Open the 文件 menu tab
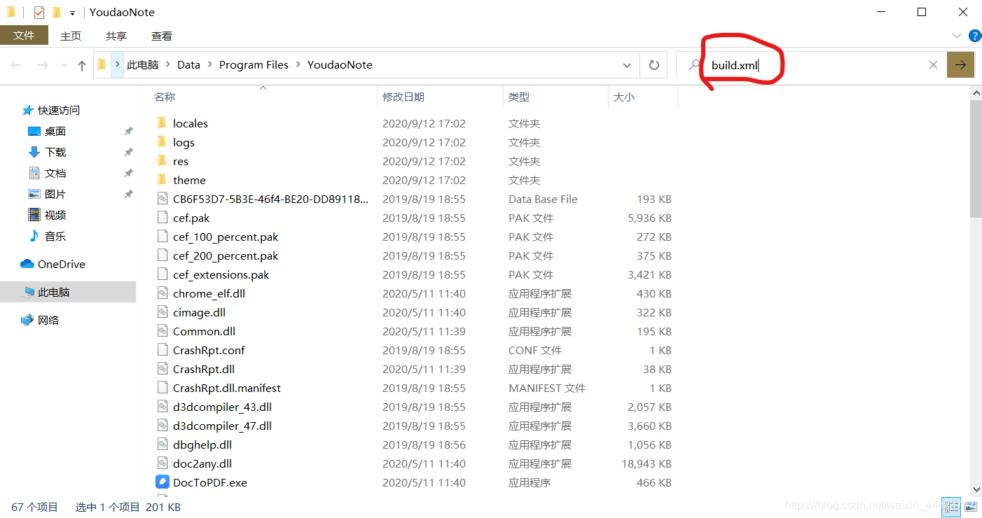The image size is (982, 518). click(24, 36)
